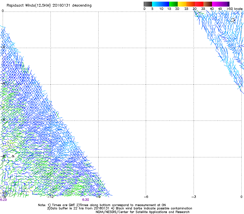This screenshot has width=244, height=214.
Task: Click the '35' color-bar tick label
Action: 203,9
